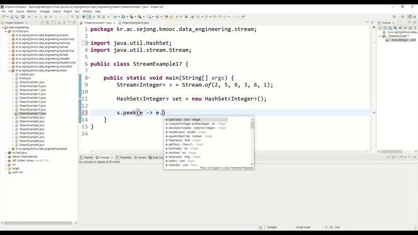Image resolution: width=418 pixels, height=235 pixels.
Task: Switch to the second StreamExample editor tab
Action: point(133,23)
